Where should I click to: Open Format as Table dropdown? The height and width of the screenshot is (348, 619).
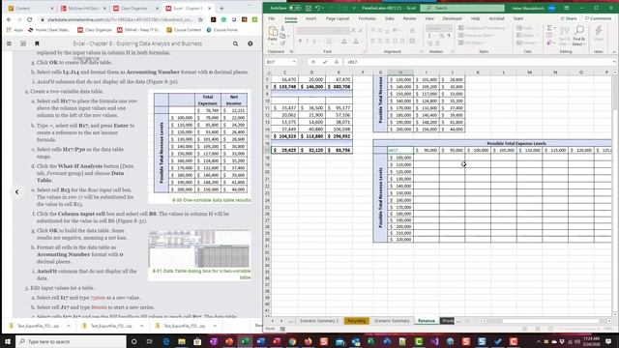(477, 36)
